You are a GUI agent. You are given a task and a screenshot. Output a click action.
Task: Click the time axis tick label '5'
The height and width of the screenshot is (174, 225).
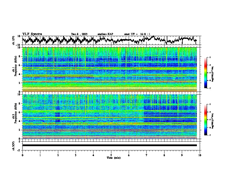[111, 155]
